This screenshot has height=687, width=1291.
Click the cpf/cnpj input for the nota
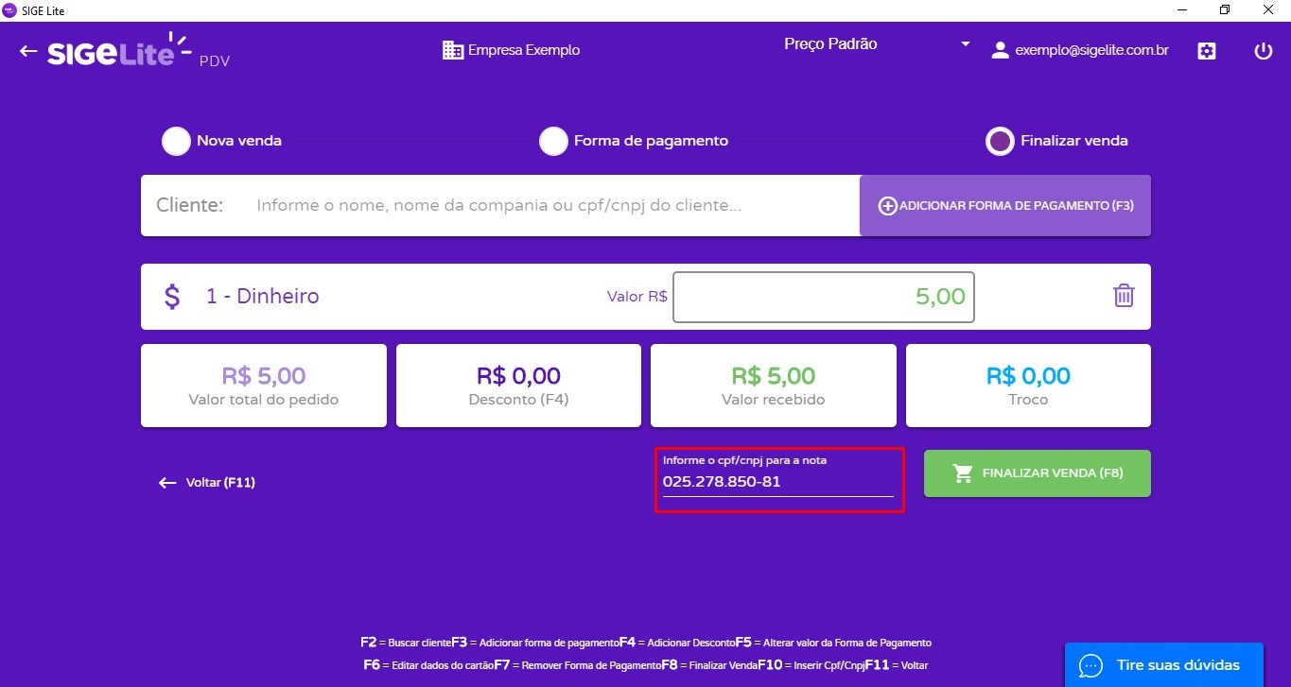[777, 481]
